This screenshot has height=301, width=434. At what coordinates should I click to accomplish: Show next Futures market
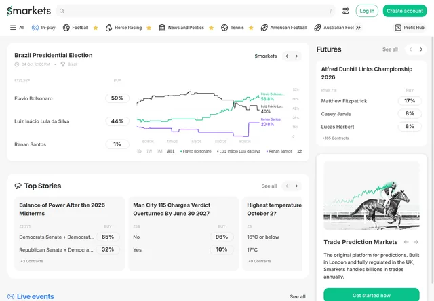(x=421, y=49)
